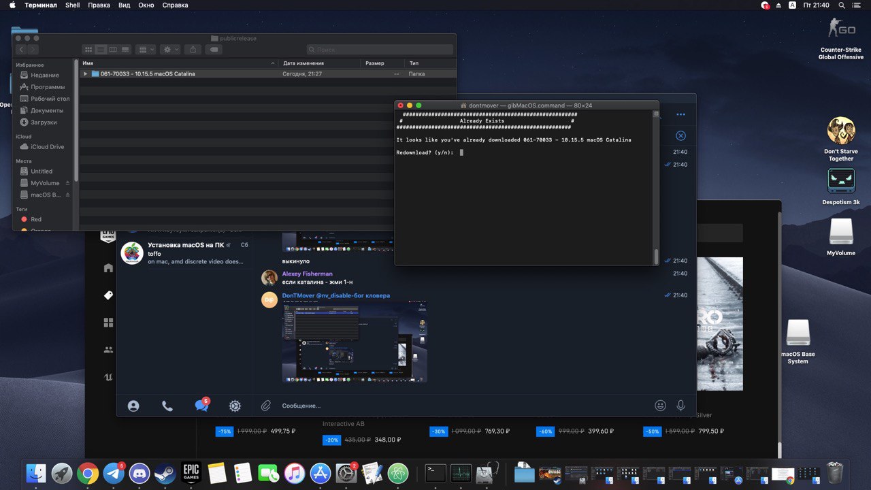Click DonTMover sender name in chat

point(336,295)
